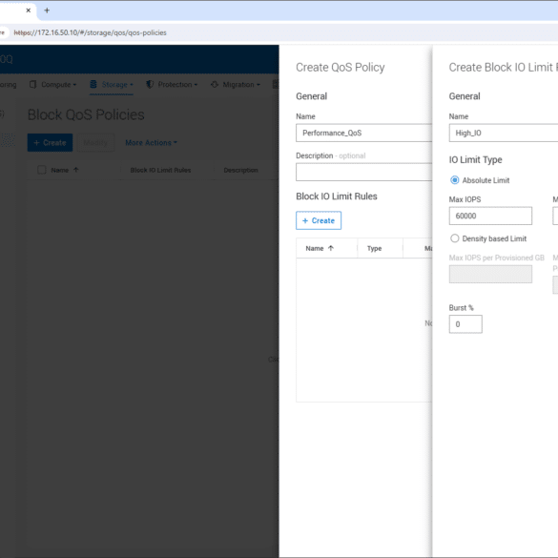Viewport: 558px width, 558px height.
Task: Click the sort arrow beside policies Name column
Action: tap(75, 170)
